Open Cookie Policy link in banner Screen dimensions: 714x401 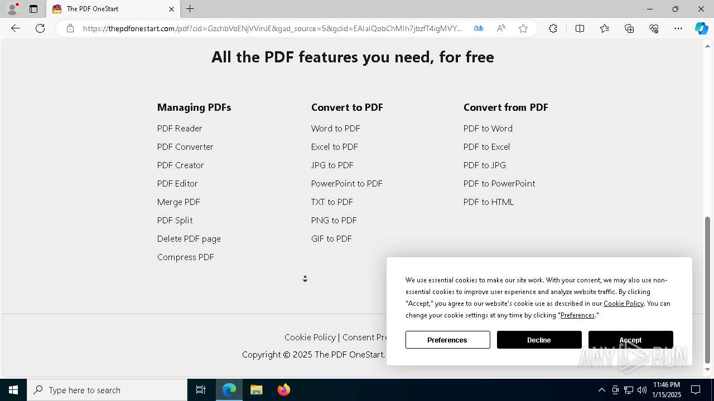coord(624,303)
